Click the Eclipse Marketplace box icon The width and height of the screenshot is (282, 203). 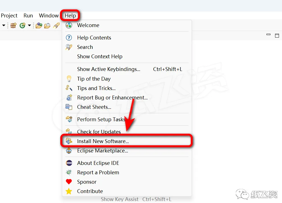point(69,151)
